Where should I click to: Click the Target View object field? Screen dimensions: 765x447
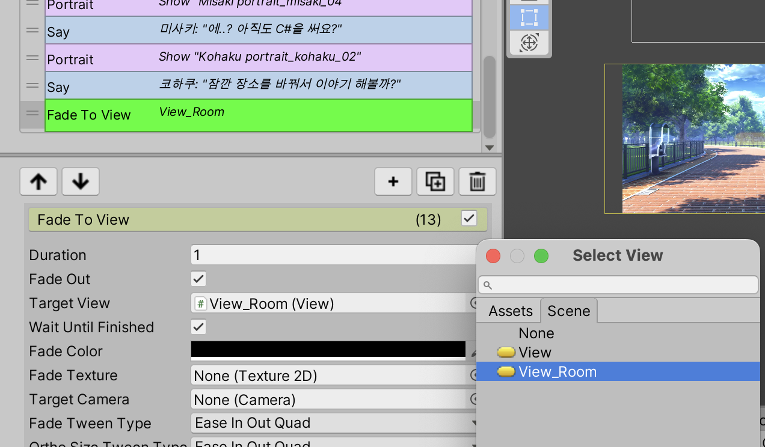click(330, 303)
